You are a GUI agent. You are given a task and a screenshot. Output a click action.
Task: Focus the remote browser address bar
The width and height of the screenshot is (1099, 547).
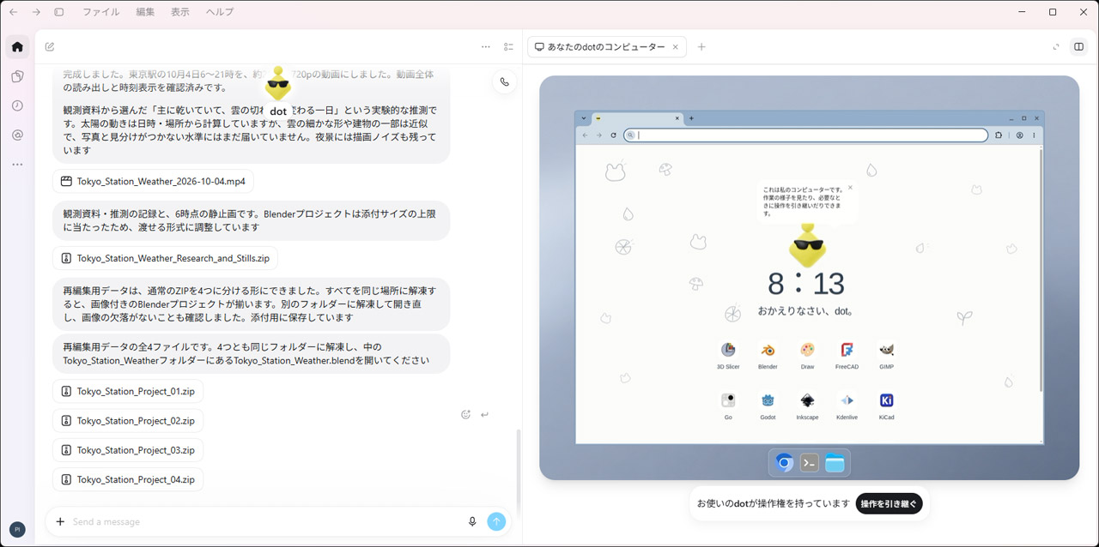point(806,135)
